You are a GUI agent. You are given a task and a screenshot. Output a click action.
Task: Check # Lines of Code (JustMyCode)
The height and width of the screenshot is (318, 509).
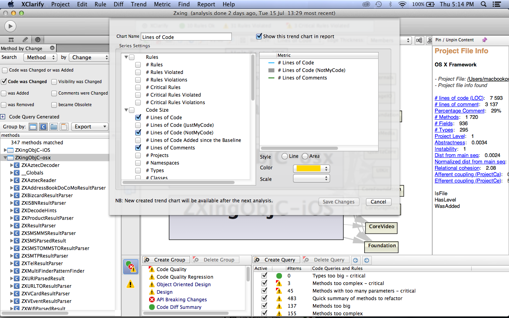[138, 125]
